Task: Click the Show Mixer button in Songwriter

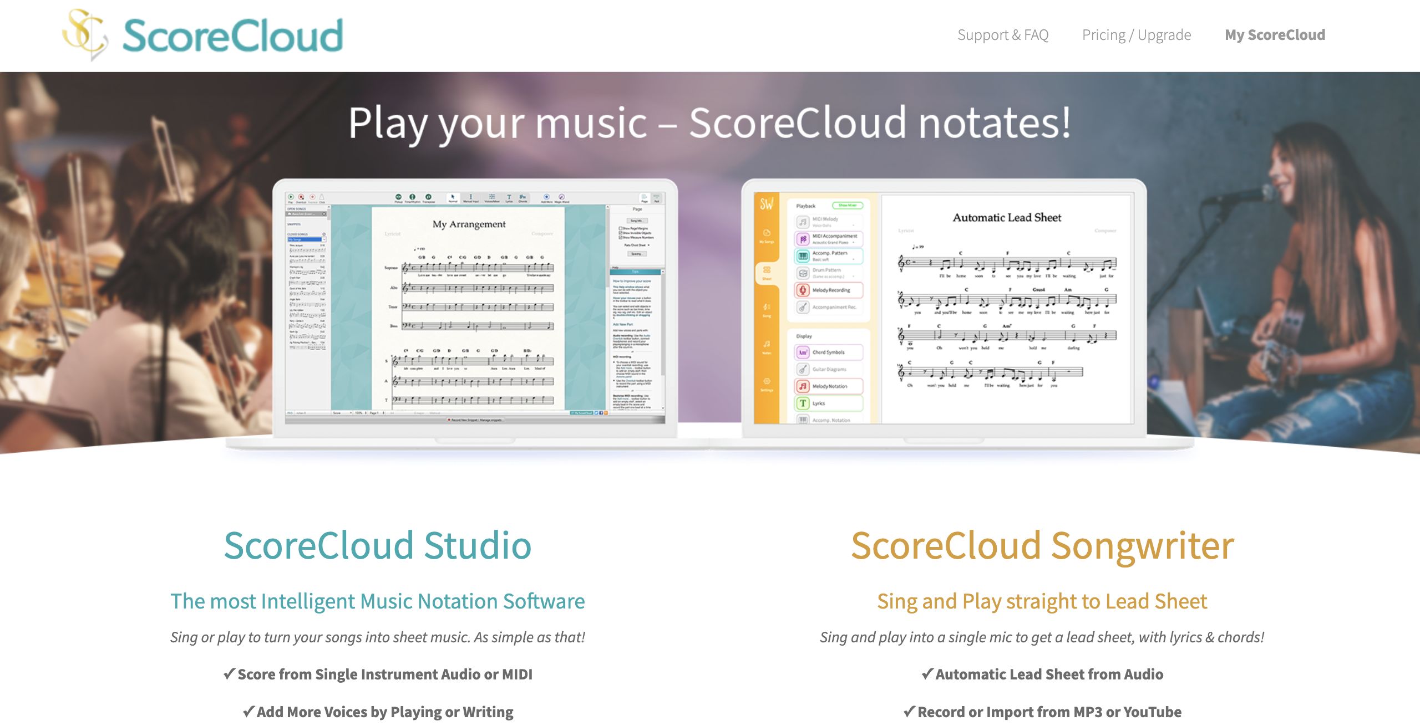Action: [848, 206]
